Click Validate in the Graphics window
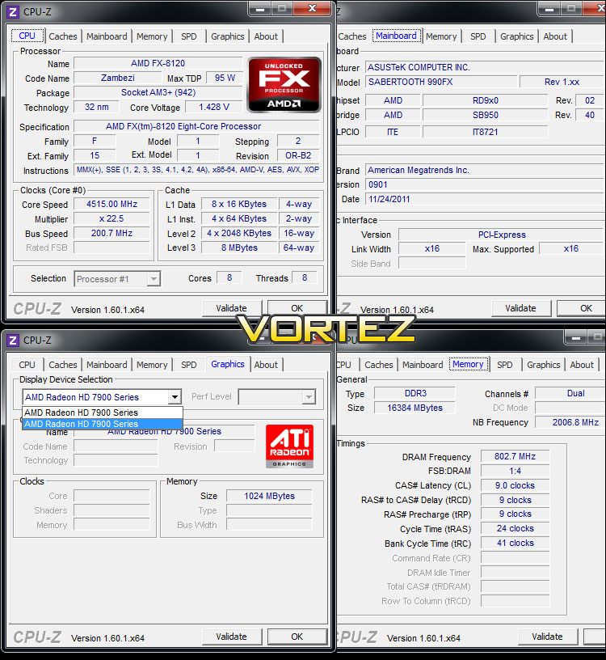The height and width of the screenshot is (660, 606). 231,637
